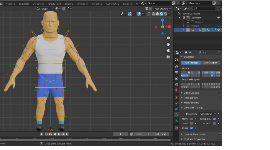Screen dimensions: 270x150
Task: Enable the Names display checkbox
Action: (x=191, y=119)
